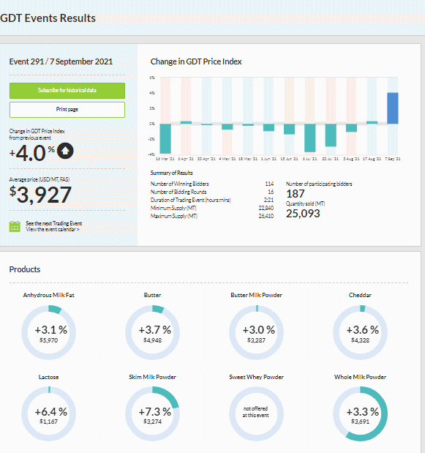Click the Summary of Results heading
The image size is (425, 453).
171,173
